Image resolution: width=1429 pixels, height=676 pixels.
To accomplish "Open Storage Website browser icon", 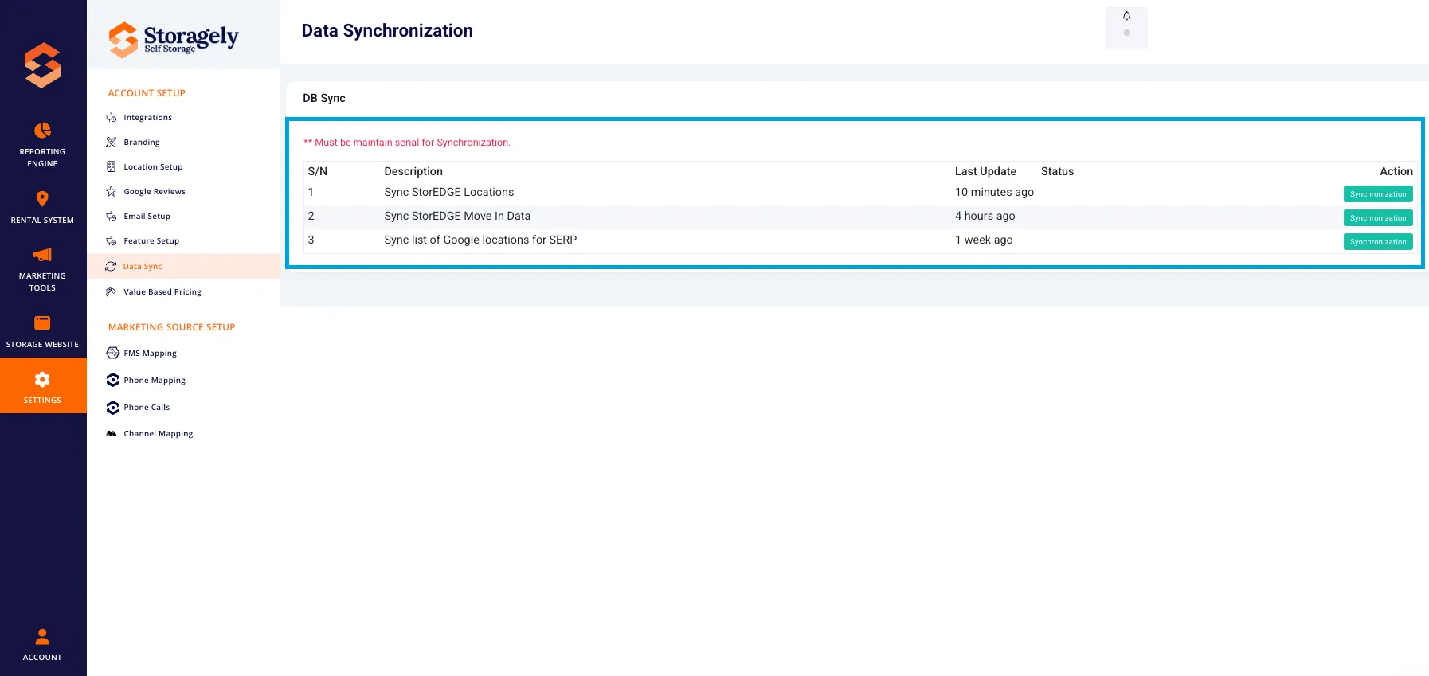I will pyautogui.click(x=42, y=322).
